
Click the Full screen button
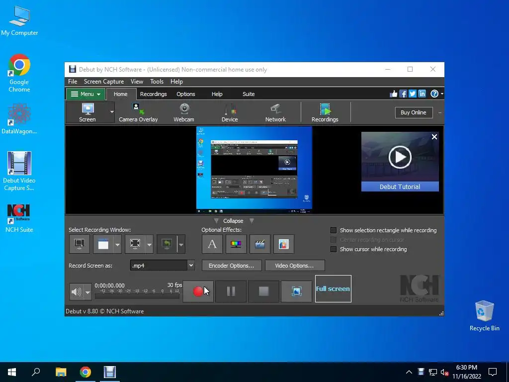tap(333, 288)
